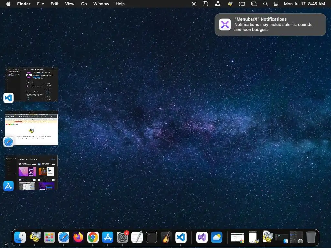Image resolution: width=331 pixels, height=248 pixels.
Task: Open Control Center in menu bar
Action: pos(276,4)
